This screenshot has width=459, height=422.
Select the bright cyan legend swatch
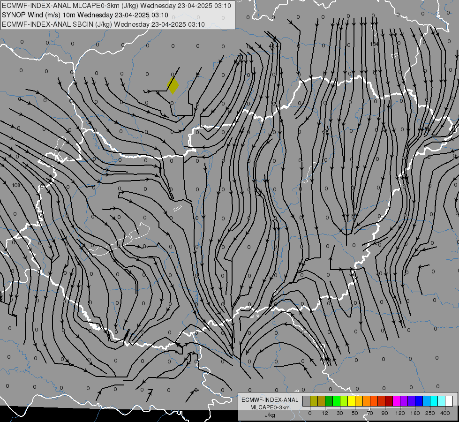(x=435, y=401)
